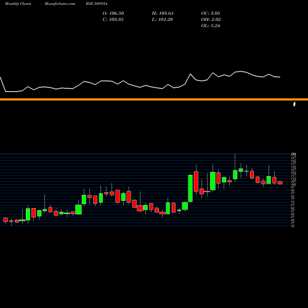
Task: Click the 'BSE 508954' symbol text
Action: click(x=97, y=4)
